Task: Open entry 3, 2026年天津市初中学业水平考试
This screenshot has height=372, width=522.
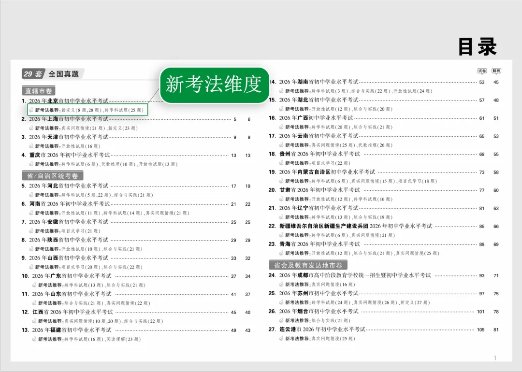Action: 69,137
